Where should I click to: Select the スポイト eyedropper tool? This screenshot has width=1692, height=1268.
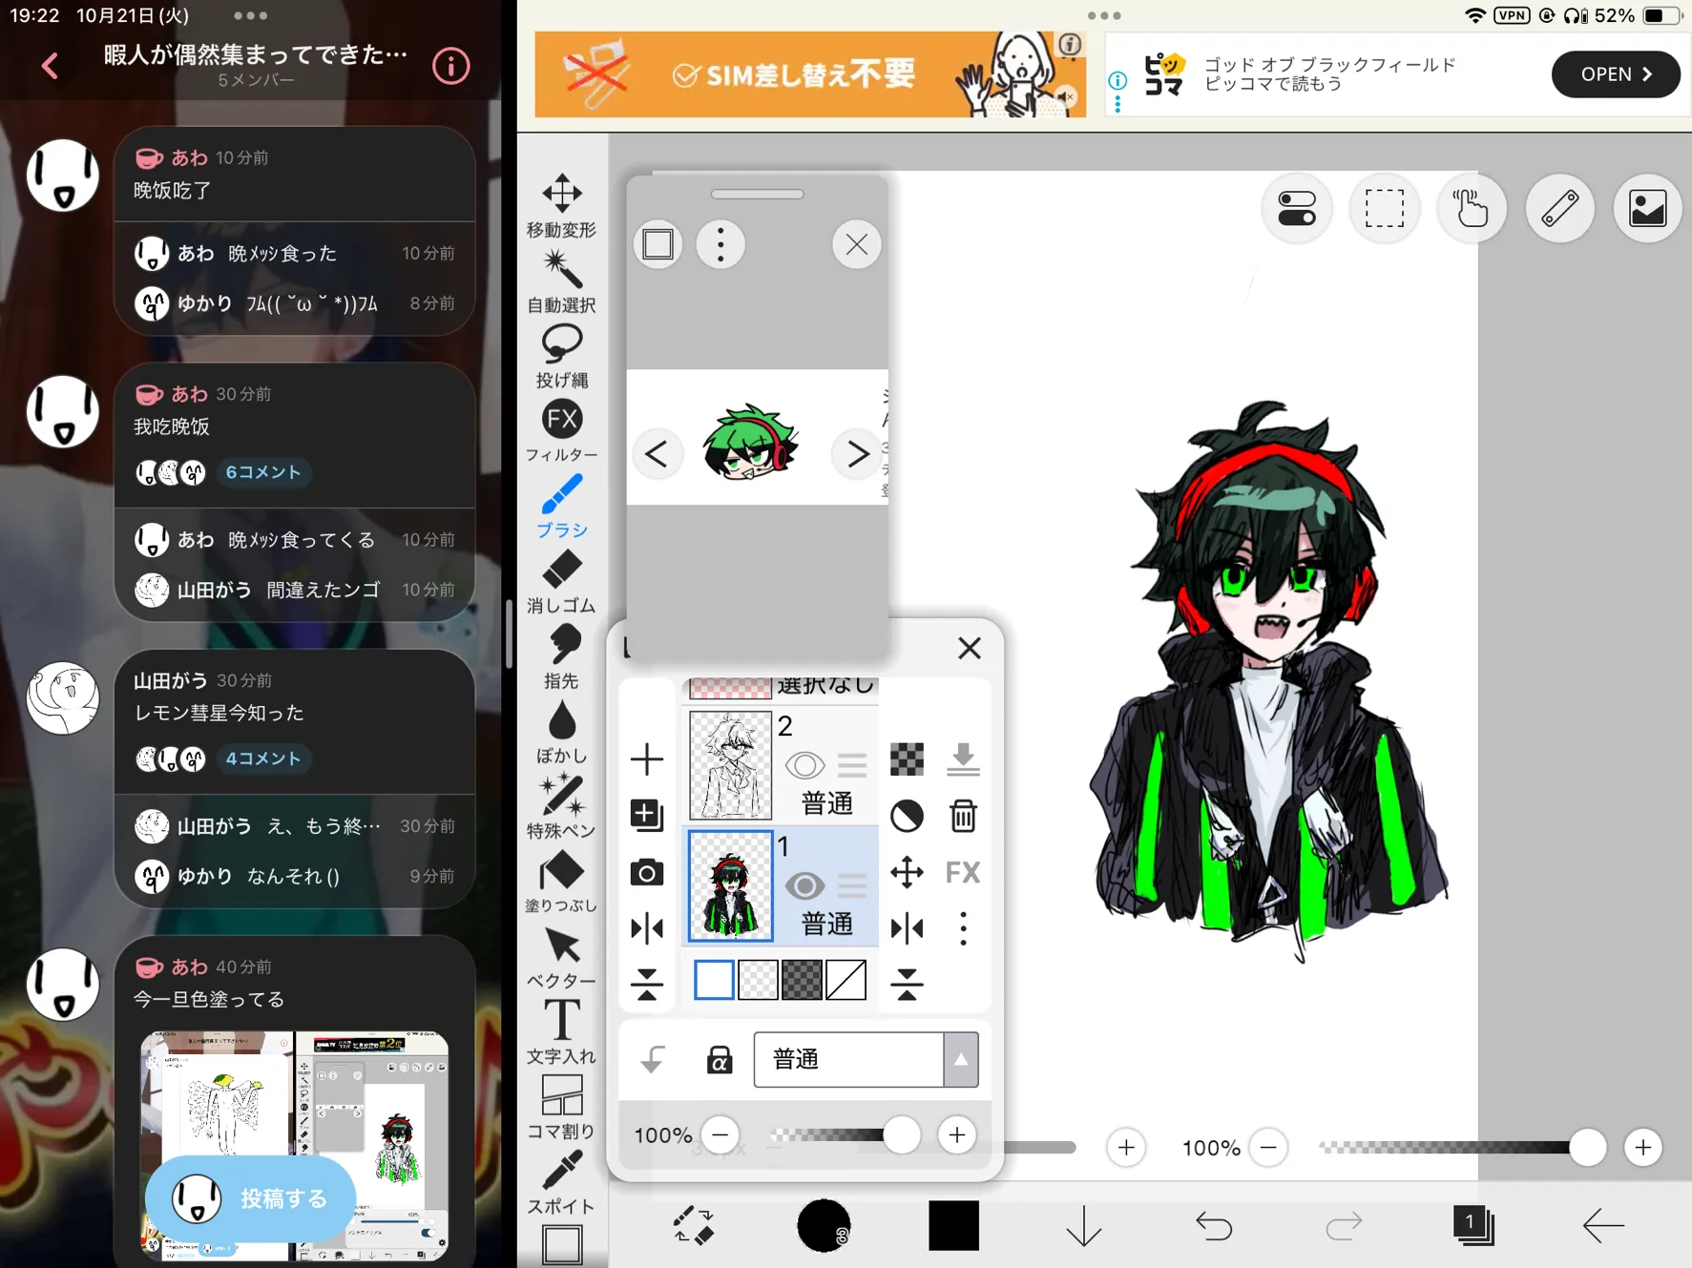[x=561, y=1183]
